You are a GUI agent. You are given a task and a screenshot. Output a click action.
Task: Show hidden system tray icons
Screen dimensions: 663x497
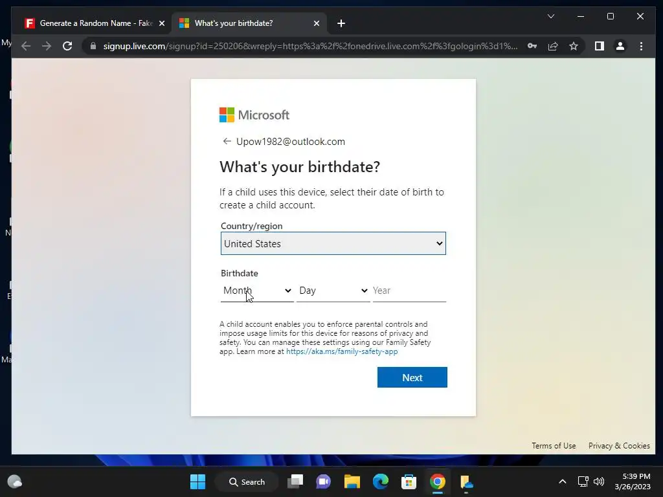[563, 481]
